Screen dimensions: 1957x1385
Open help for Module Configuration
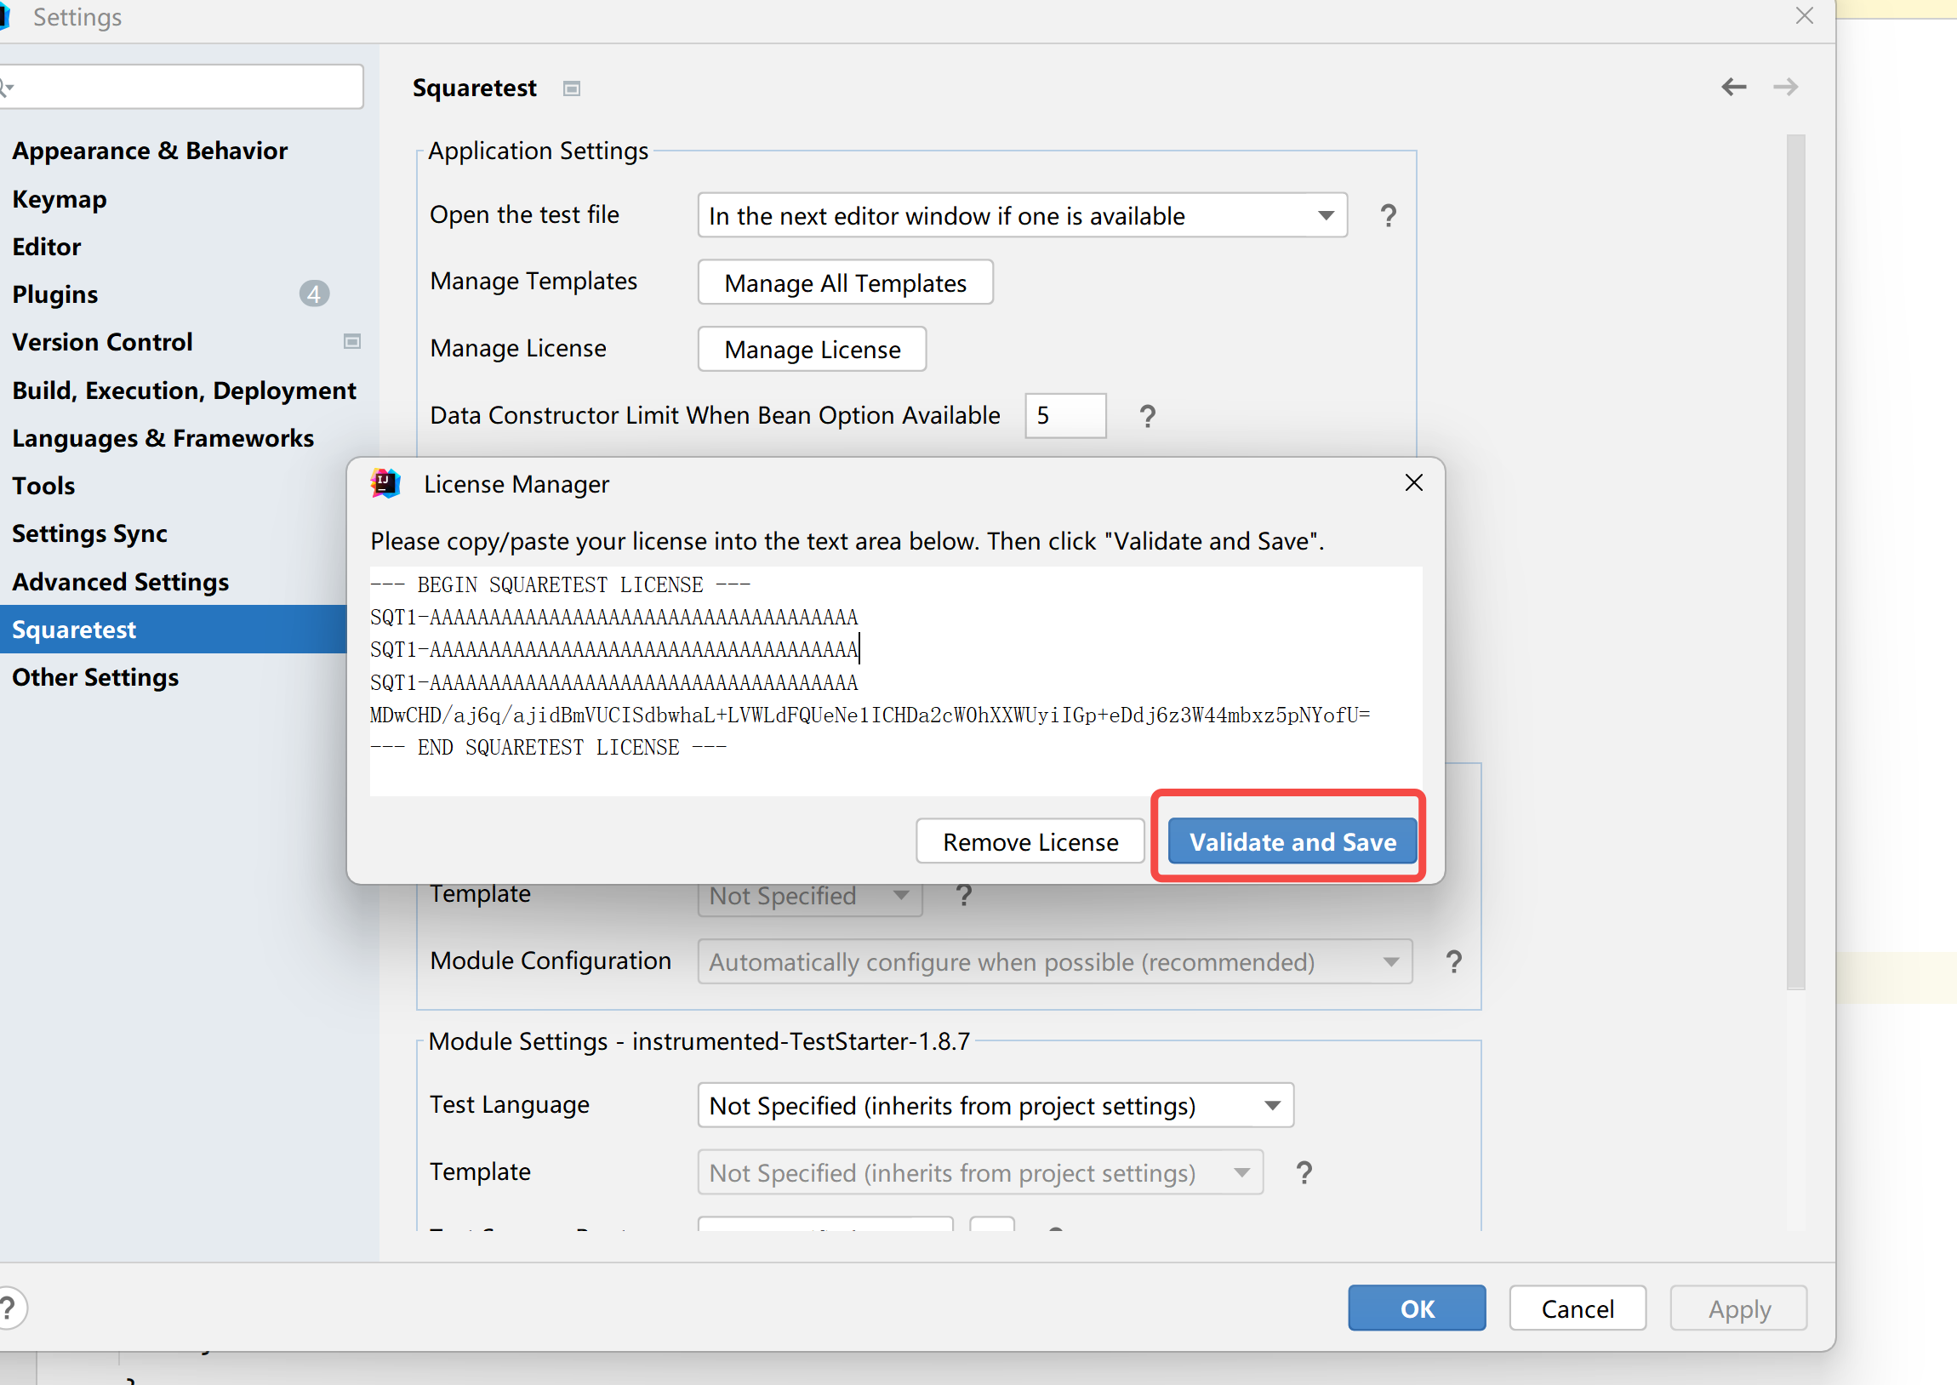[1454, 962]
